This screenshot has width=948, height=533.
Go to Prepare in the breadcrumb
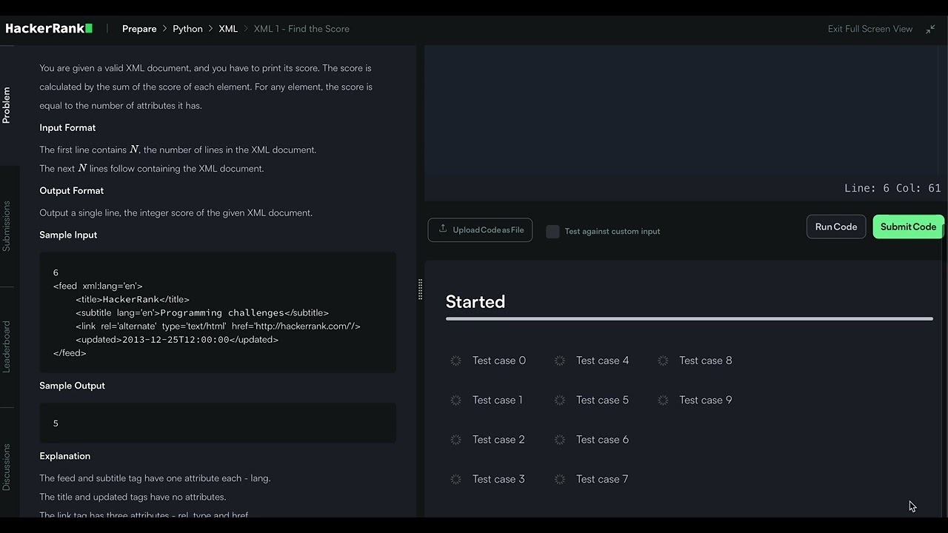point(139,29)
